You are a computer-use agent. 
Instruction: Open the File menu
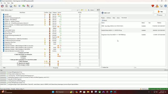[x=2, y=3]
